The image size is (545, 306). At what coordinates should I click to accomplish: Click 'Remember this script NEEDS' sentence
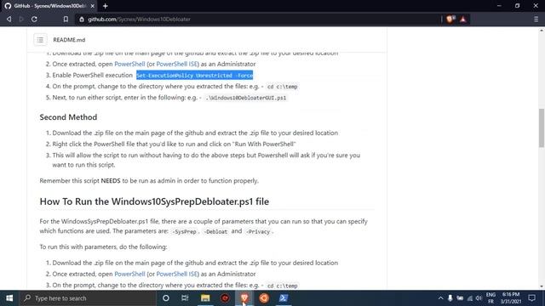[x=149, y=181]
